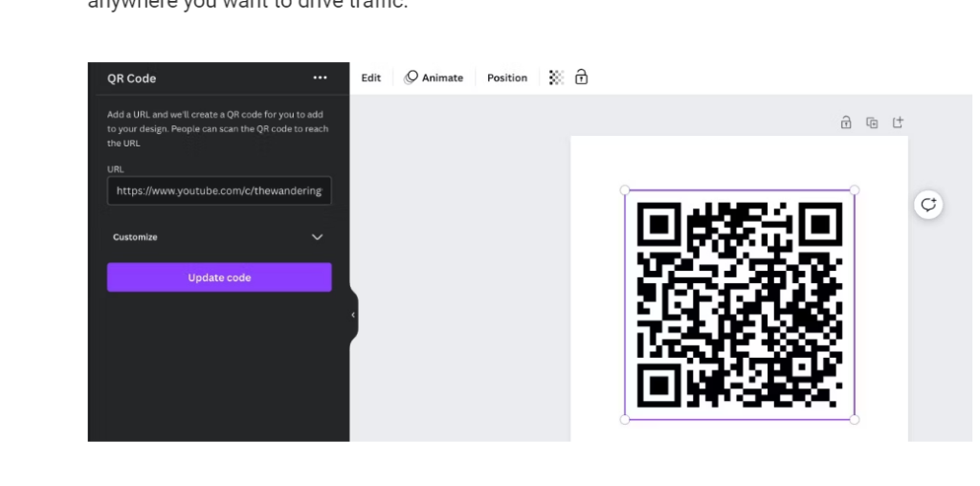The height and width of the screenshot is (486, 980).
Task: Toggle the lock icon in the toolbar
Action: pos(581,77)
